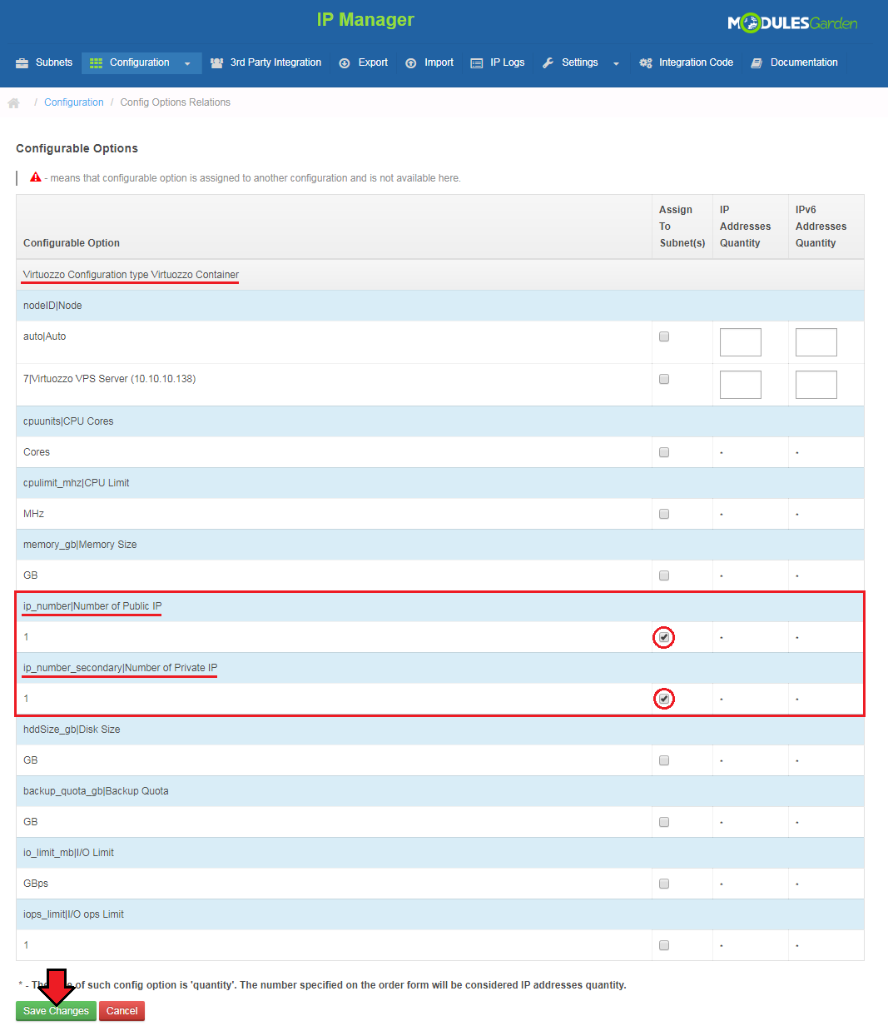The height and width of the screenshot is (1031, 888).
Task: Click the Subnets briefcase icon
Action: [22, 62]
